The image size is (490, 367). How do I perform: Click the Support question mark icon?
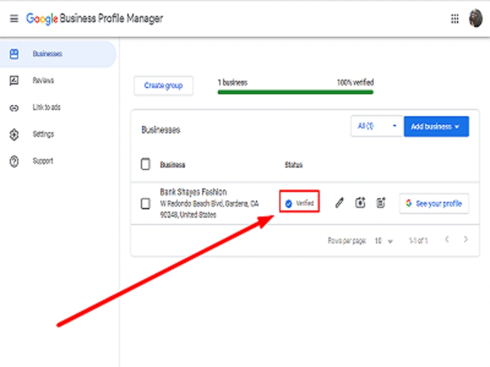pos(14,161)
